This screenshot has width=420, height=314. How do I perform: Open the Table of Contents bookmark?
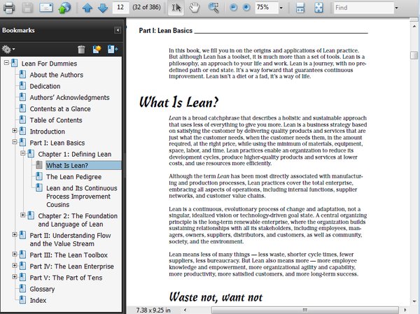(x=56, y=120)
